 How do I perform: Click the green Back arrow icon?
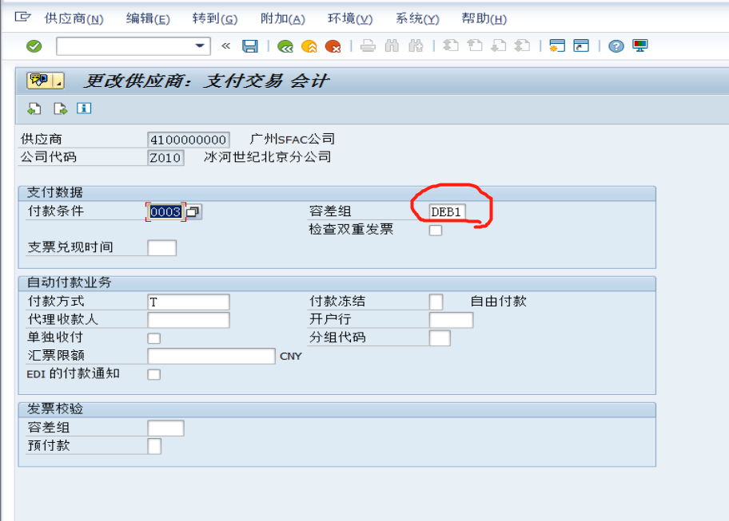[285, 46]
